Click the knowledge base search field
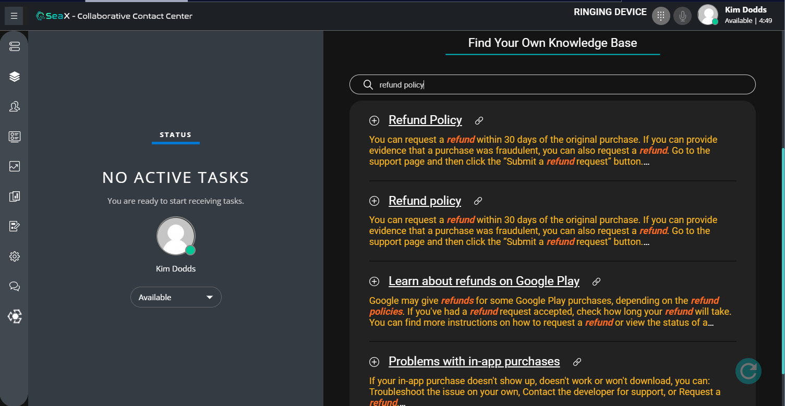 [x=552, y=85]
